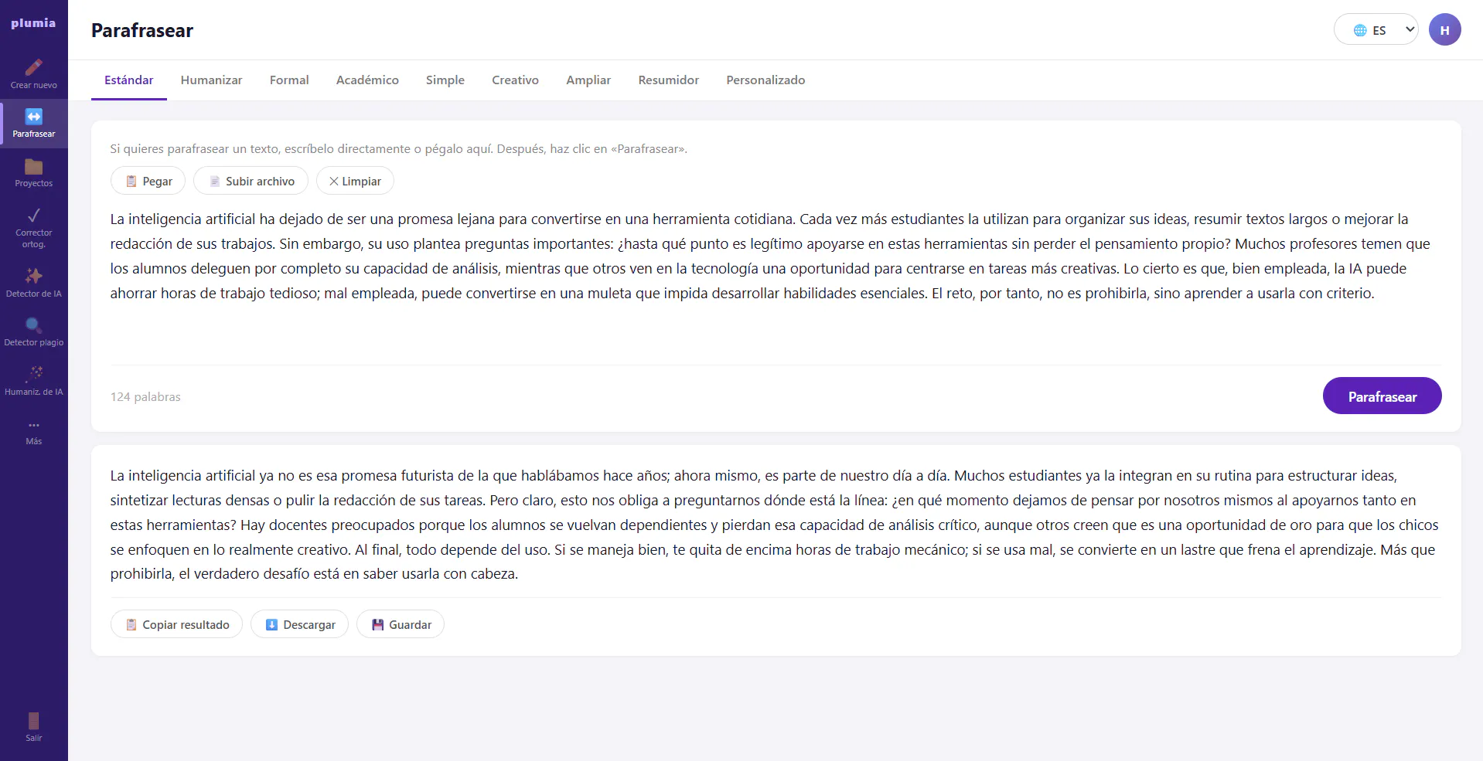Open Corrector ortog. checkmark icon
Screen dimensions: 1483x761
point(33,215)
